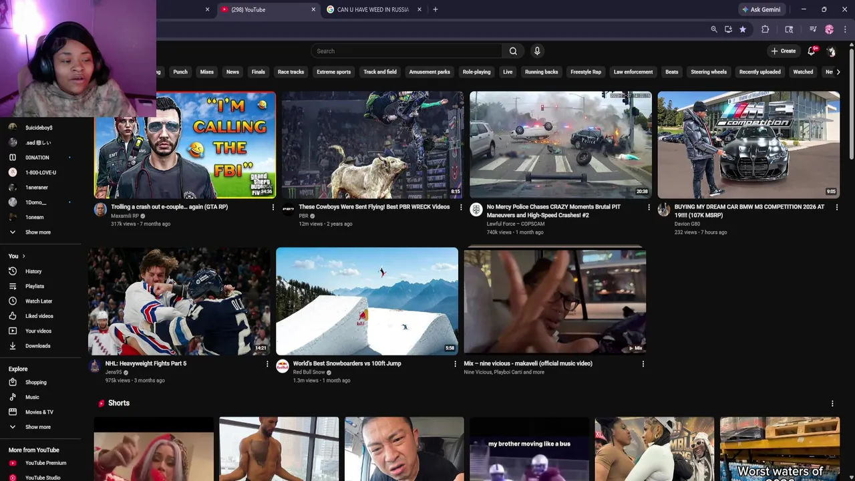This screenshot has height=481, width=855.
Task: Open 00NATION subscription channel
Action: 37,158
